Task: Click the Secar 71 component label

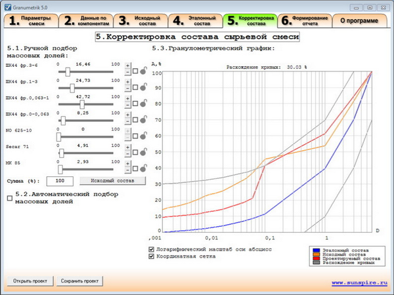Action: (x=17, y=147)
